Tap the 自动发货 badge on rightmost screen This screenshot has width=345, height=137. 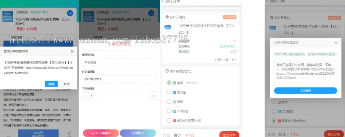[x=334, y=18]
